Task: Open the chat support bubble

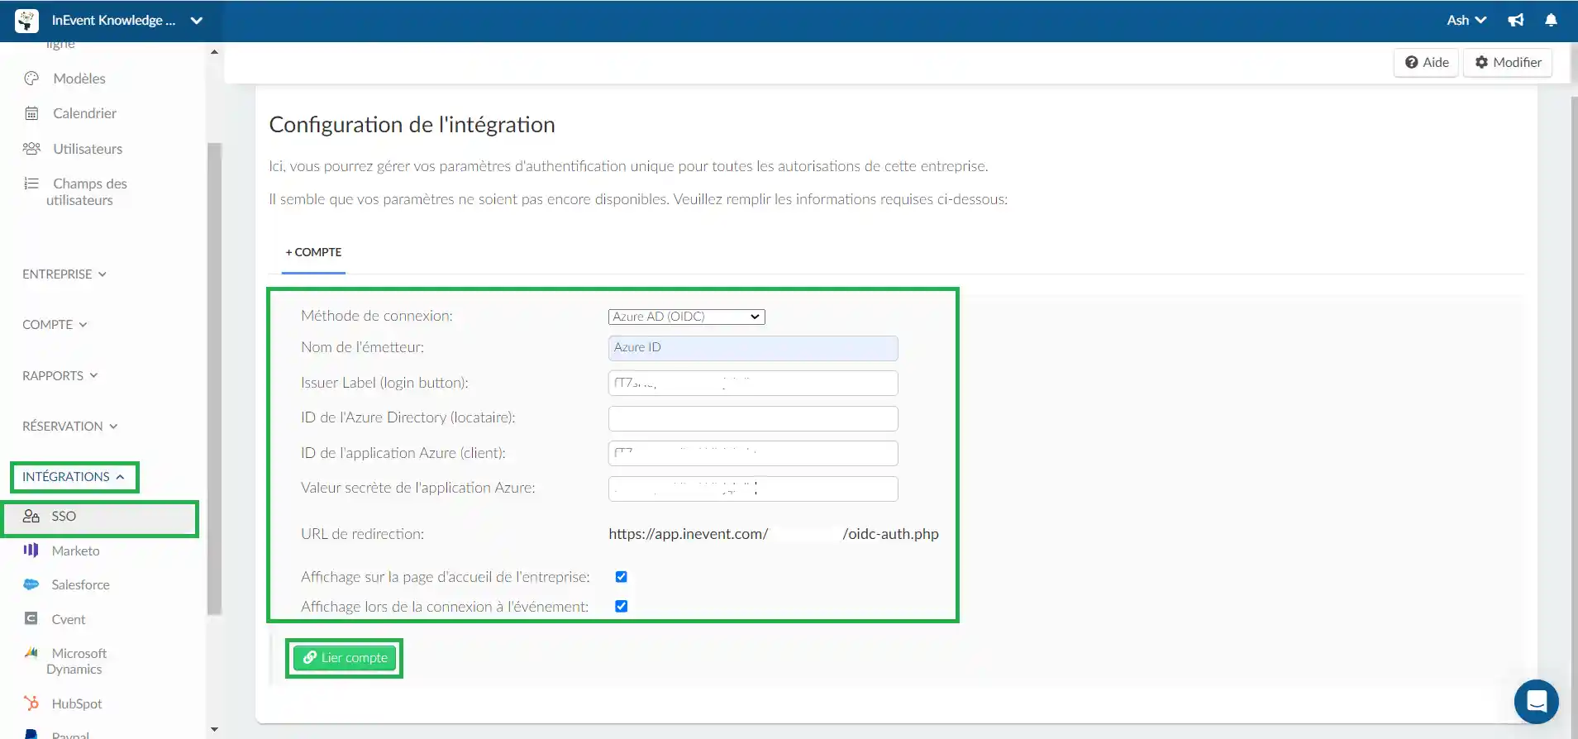Action: [1537, 702]
